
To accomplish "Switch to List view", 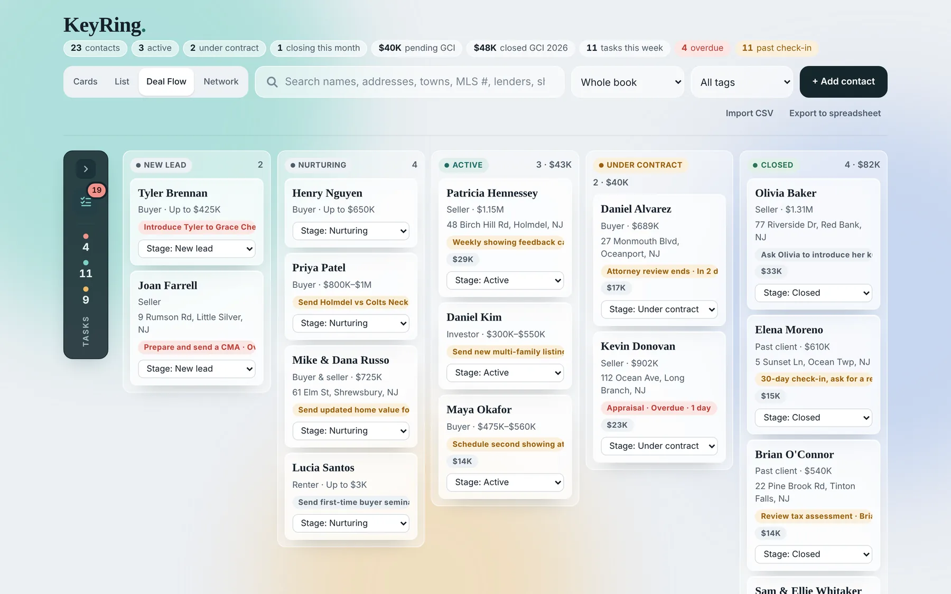I will point(122,82).
